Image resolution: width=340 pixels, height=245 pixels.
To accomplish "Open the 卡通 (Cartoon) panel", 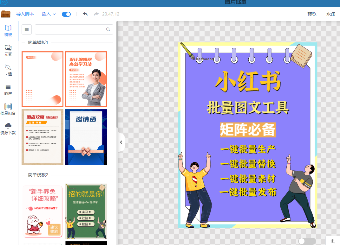I will [8, 70].
